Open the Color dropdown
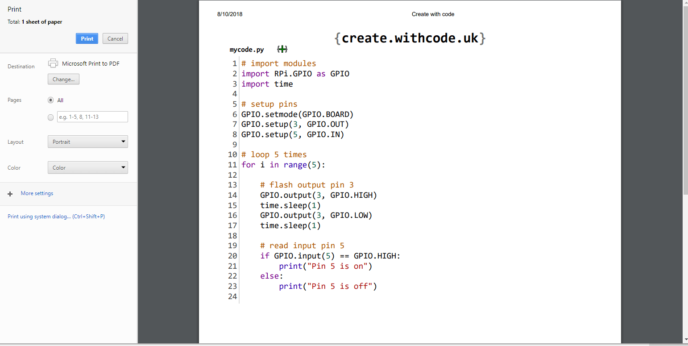688x346 pixels. tap(87, 167)
